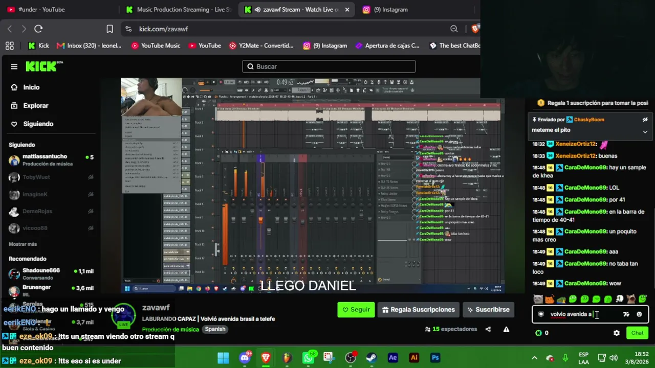Open WhatsApp from the taskbar
Screen dimensions: 655x368
(308, 358)
